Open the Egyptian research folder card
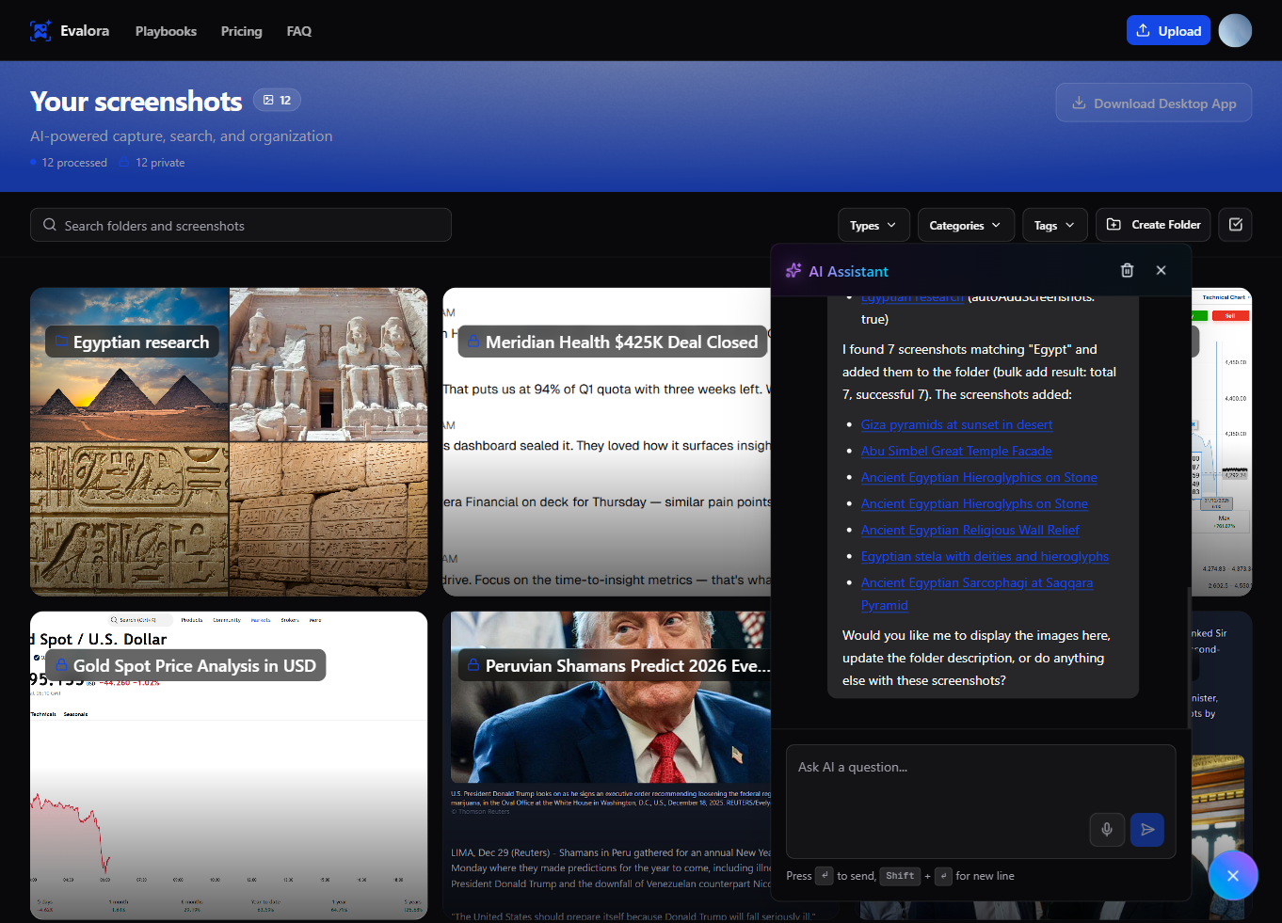The height and width of the screenshot is (923, 1282). [229, 442]
